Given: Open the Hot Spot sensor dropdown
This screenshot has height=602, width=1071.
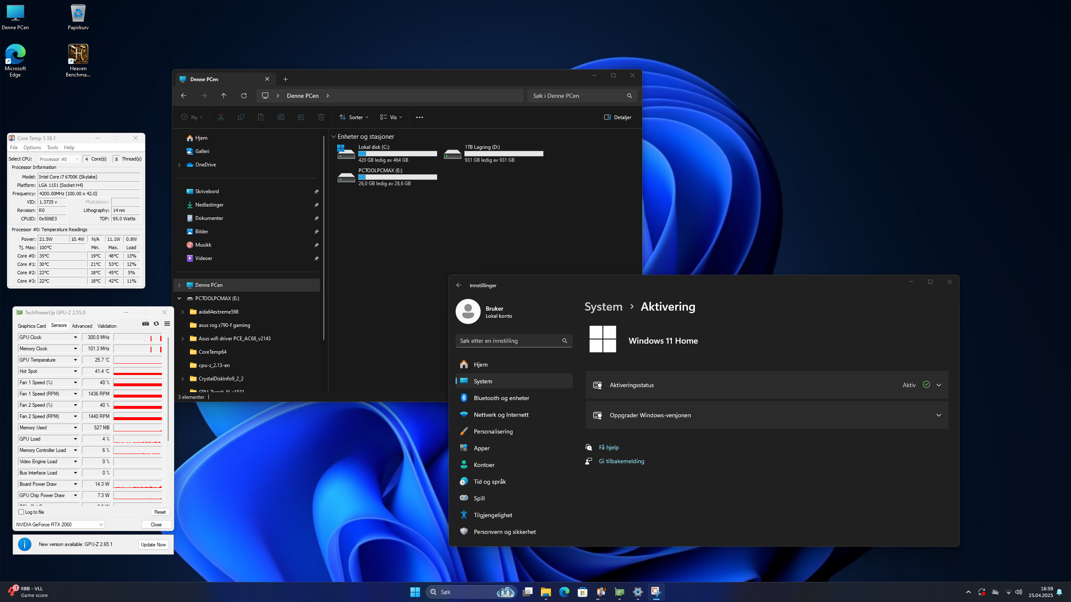Looking at the screenshot, I should coord(76,371).
